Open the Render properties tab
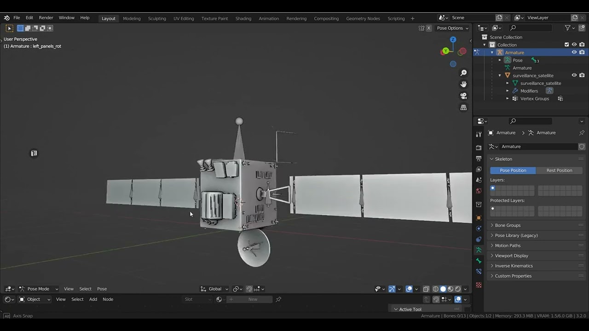Screen dimensions: 589x331 click(479, 148)
